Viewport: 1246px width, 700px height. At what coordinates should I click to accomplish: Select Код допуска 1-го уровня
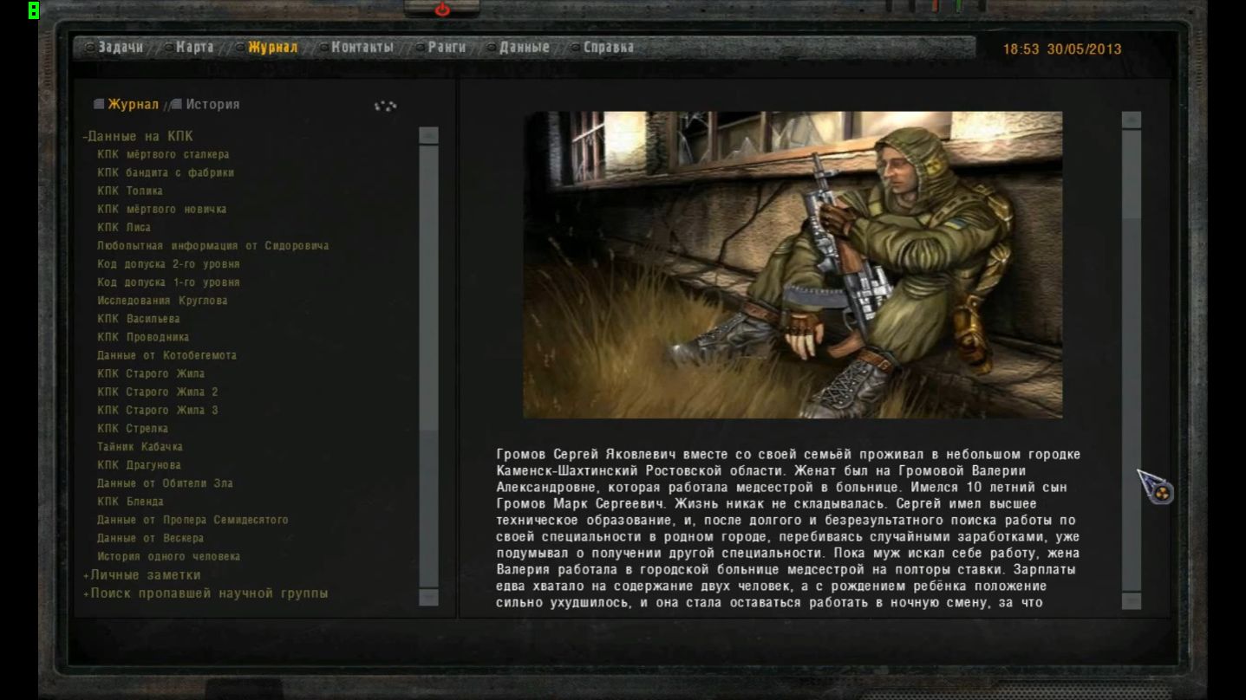click(x=168, y=282)
